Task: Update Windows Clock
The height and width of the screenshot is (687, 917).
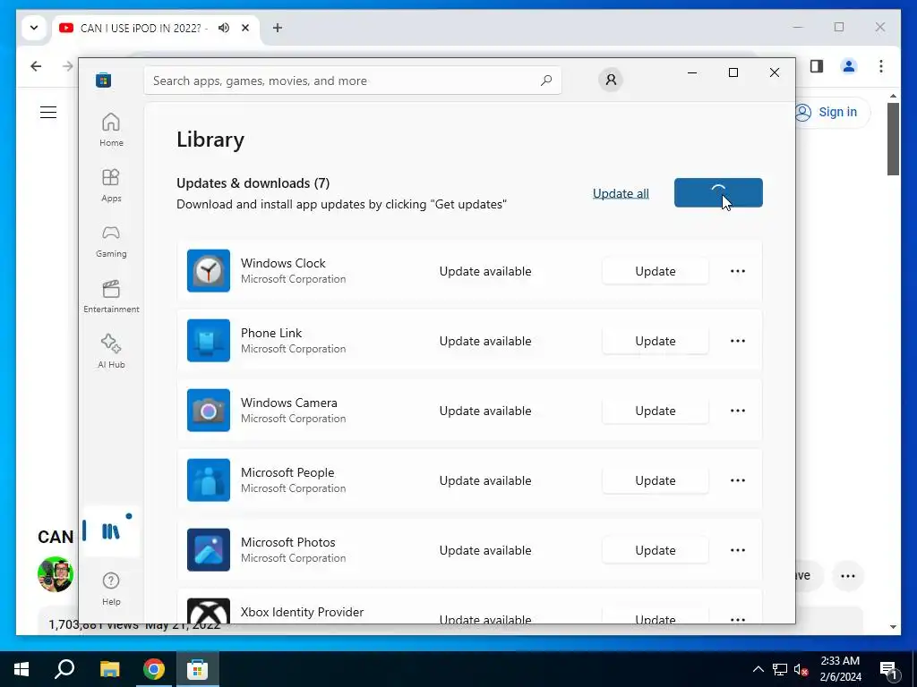Action: coord(656,271)
